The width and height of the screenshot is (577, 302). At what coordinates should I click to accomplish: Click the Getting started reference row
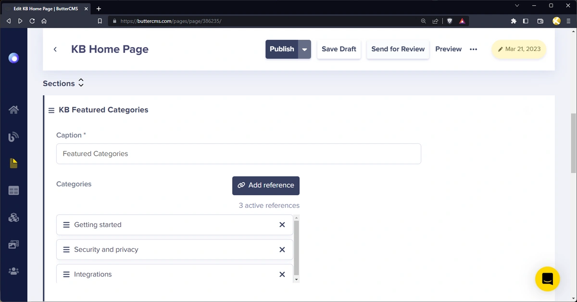175,225
